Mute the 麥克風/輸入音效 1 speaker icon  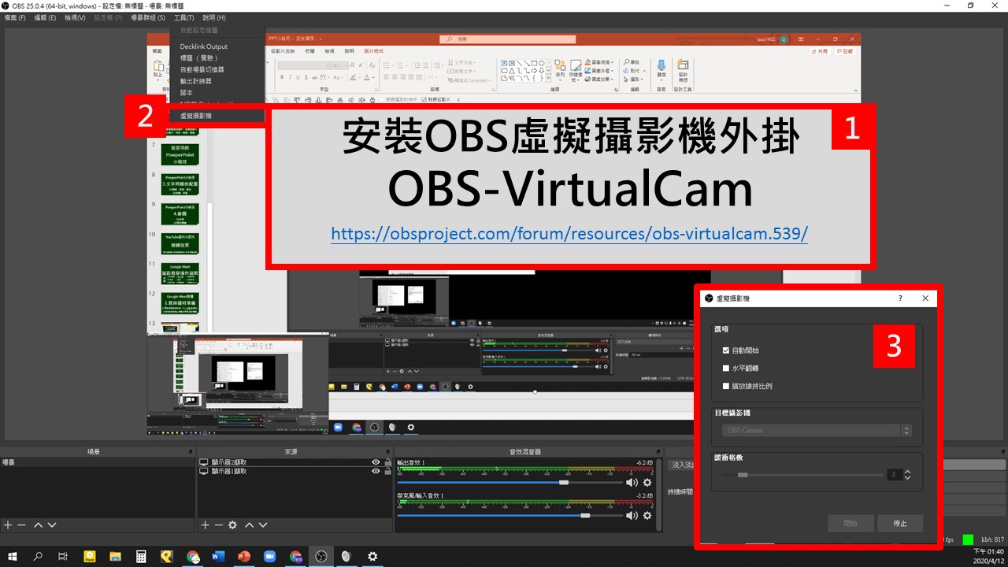tap(632, 515)
